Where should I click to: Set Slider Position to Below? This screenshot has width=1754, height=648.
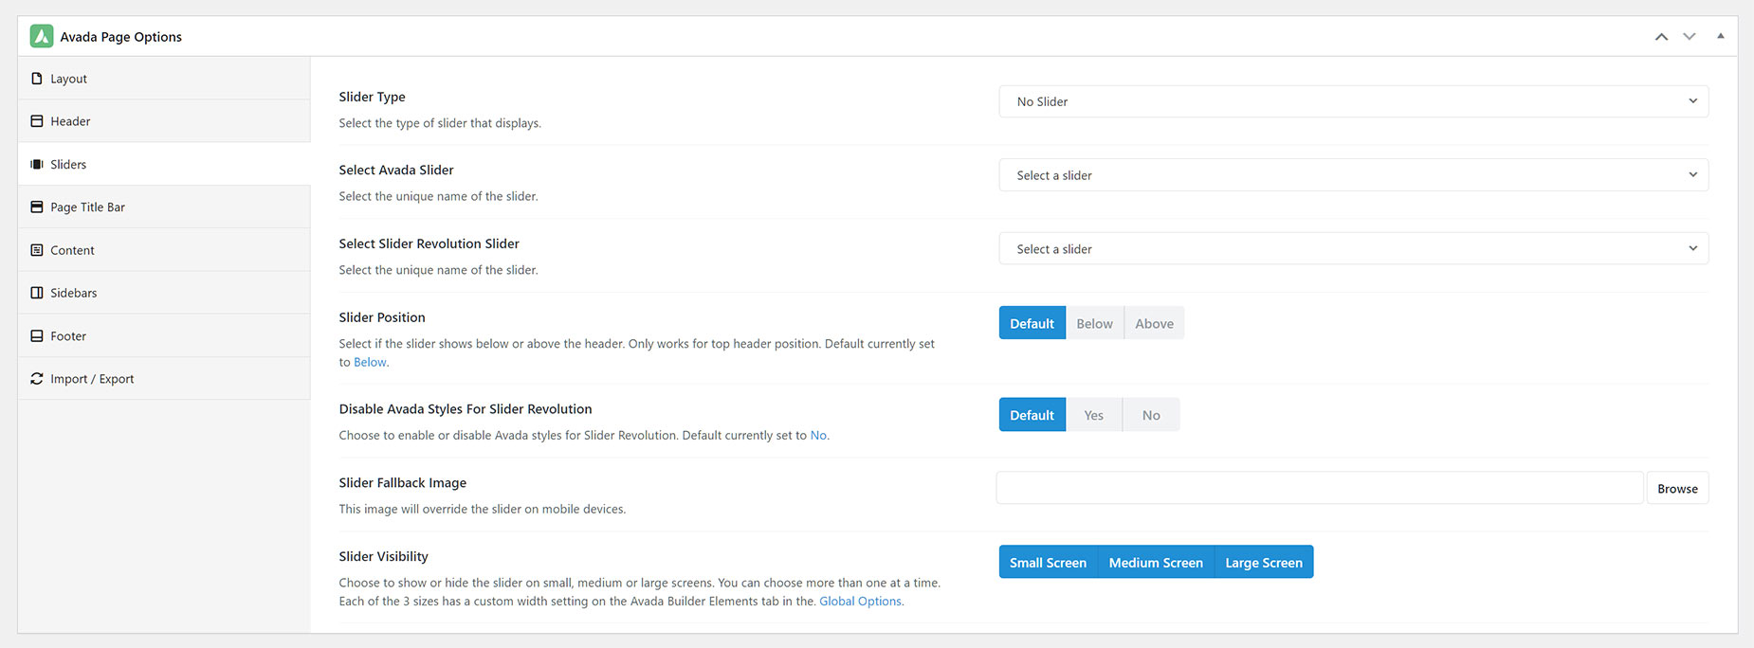tap(1094, 323)
